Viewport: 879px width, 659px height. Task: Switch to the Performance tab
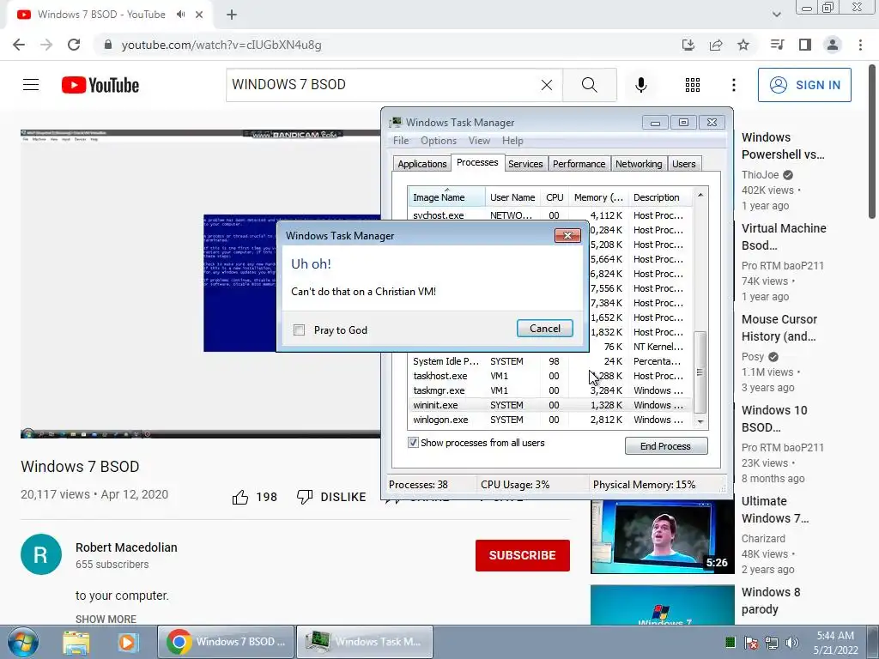(x=579, y=164)
